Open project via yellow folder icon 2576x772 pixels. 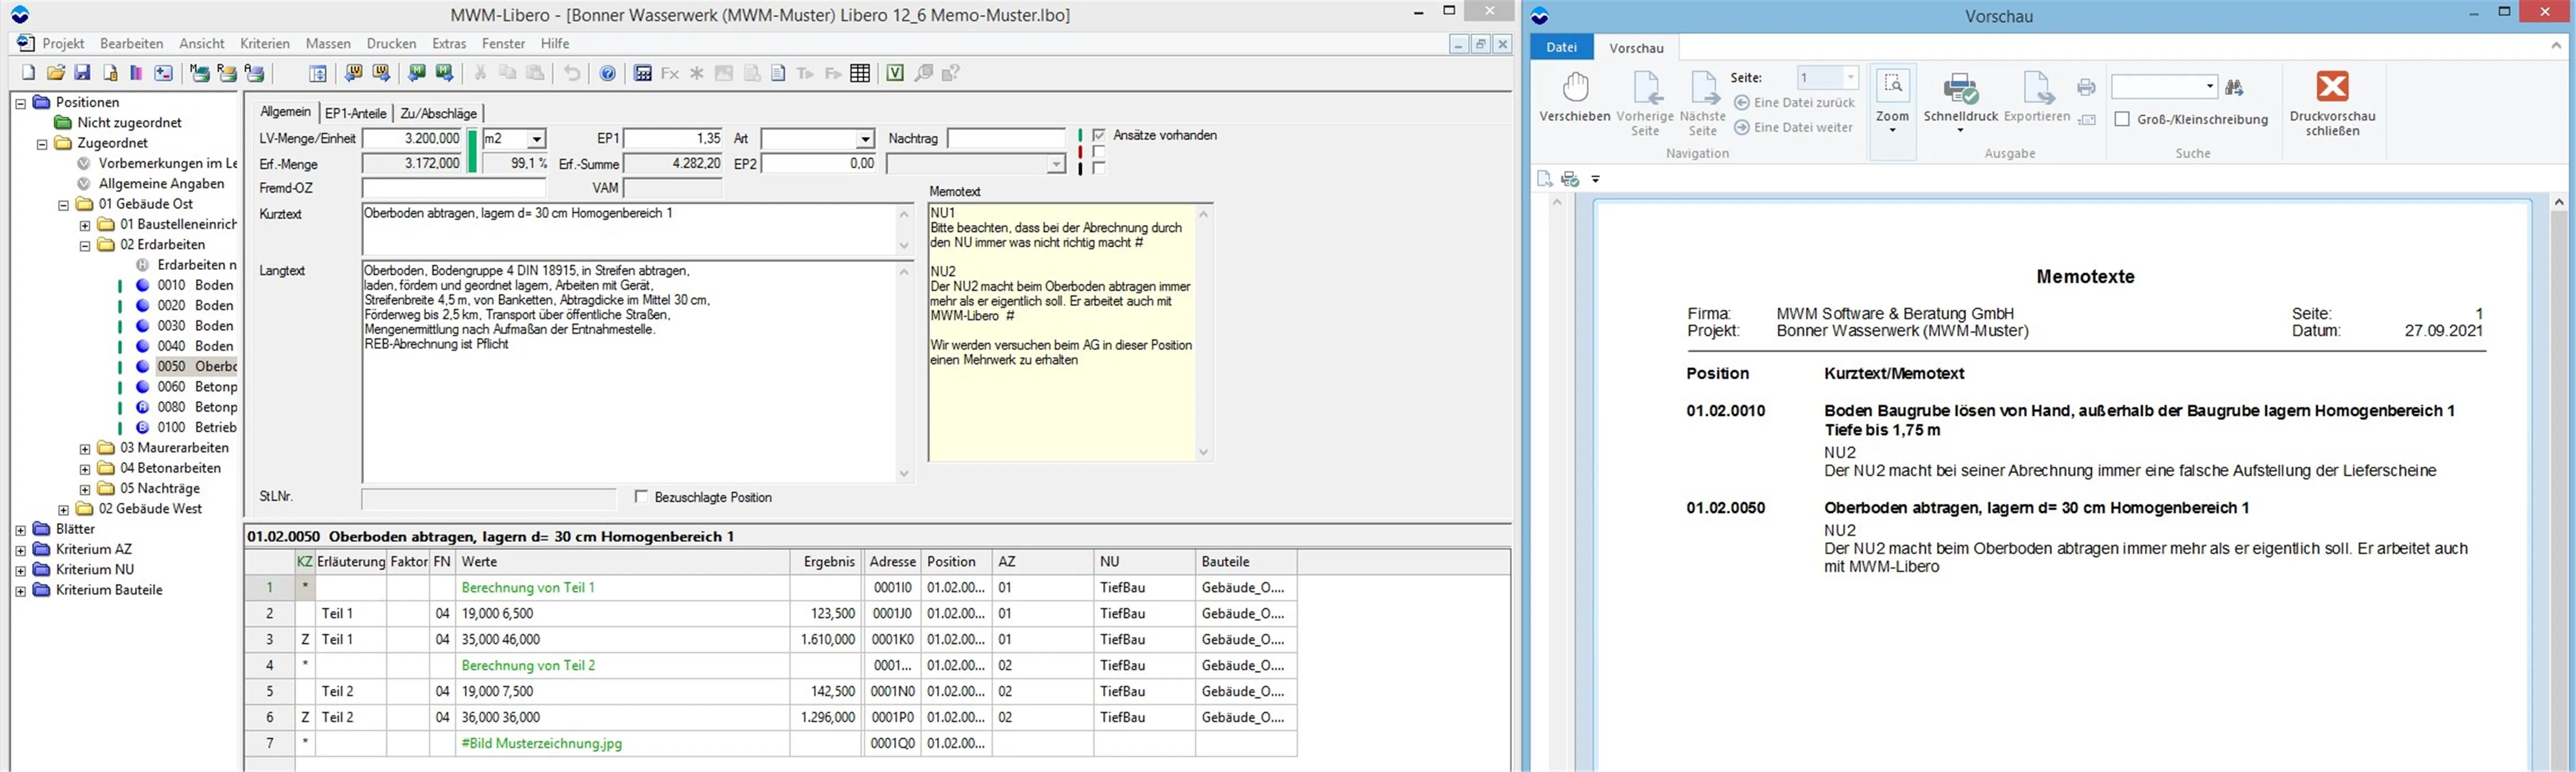coord(56,73)
